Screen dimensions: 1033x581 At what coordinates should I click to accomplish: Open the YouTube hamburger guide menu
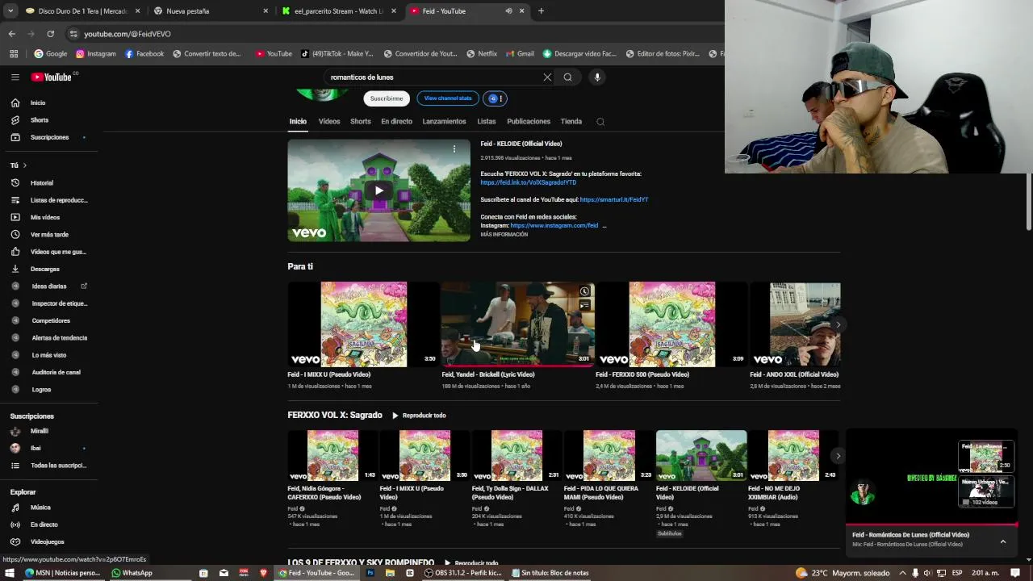(15, 77)
